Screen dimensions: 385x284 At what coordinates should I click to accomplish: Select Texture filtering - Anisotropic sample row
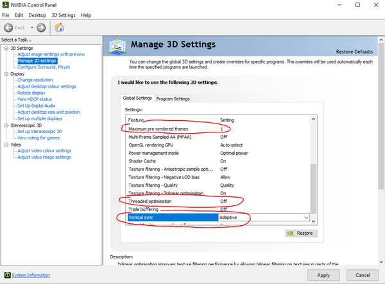tap(218, 169)
